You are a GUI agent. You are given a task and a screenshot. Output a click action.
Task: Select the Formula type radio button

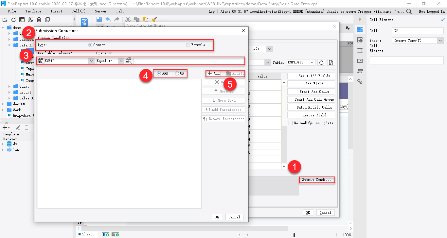(188, 45)
